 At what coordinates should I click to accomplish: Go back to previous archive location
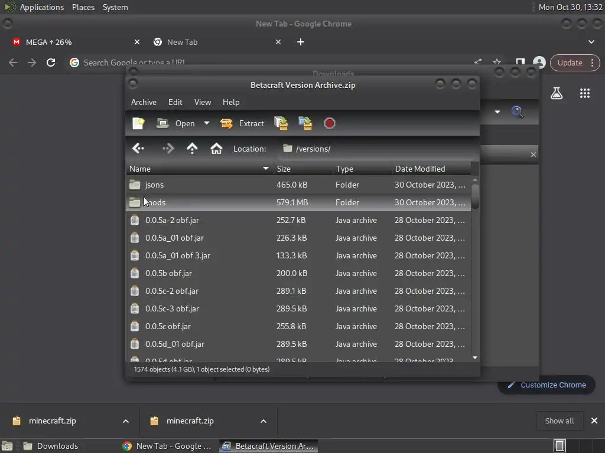pyautogui.click(x=138, y=148)
